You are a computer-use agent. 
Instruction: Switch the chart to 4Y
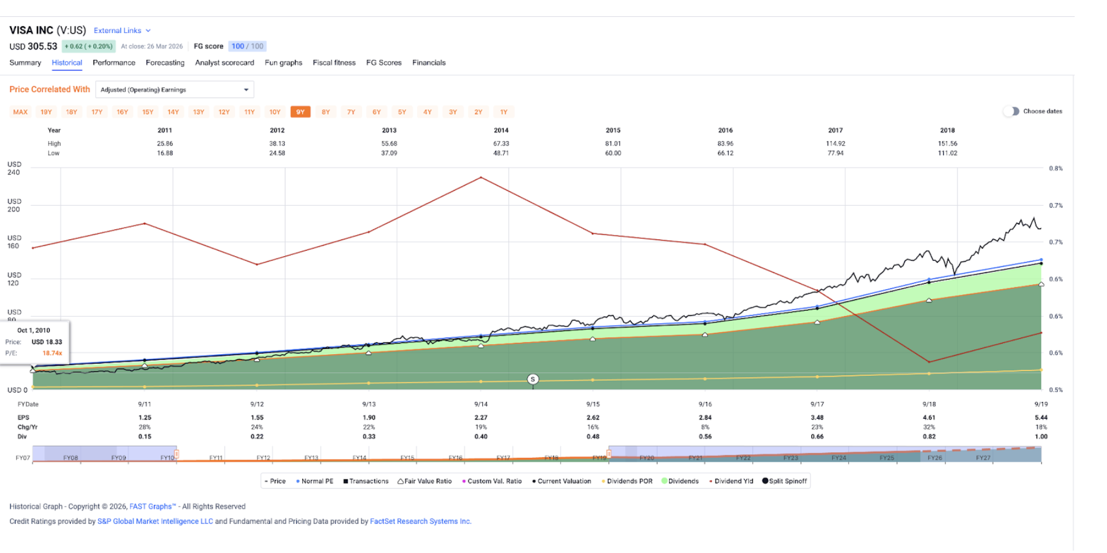click(427, 112)
